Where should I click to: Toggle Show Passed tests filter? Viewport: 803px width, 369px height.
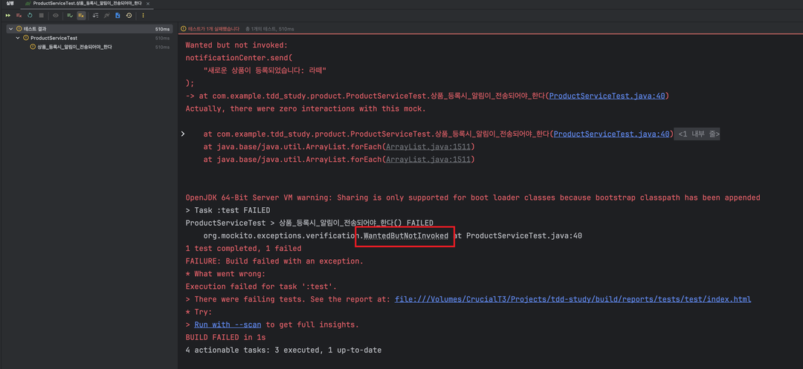[70, 15]
